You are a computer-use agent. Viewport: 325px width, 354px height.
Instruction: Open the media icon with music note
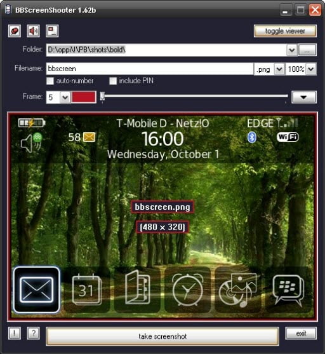point(238,290)
